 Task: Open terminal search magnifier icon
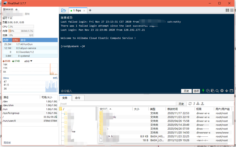[x=217, y=91]
